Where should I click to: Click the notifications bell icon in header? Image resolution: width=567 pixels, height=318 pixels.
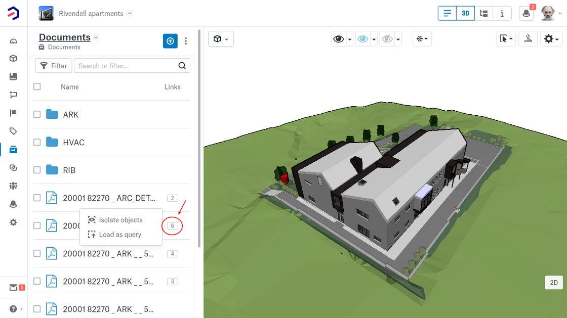point(526,14)
